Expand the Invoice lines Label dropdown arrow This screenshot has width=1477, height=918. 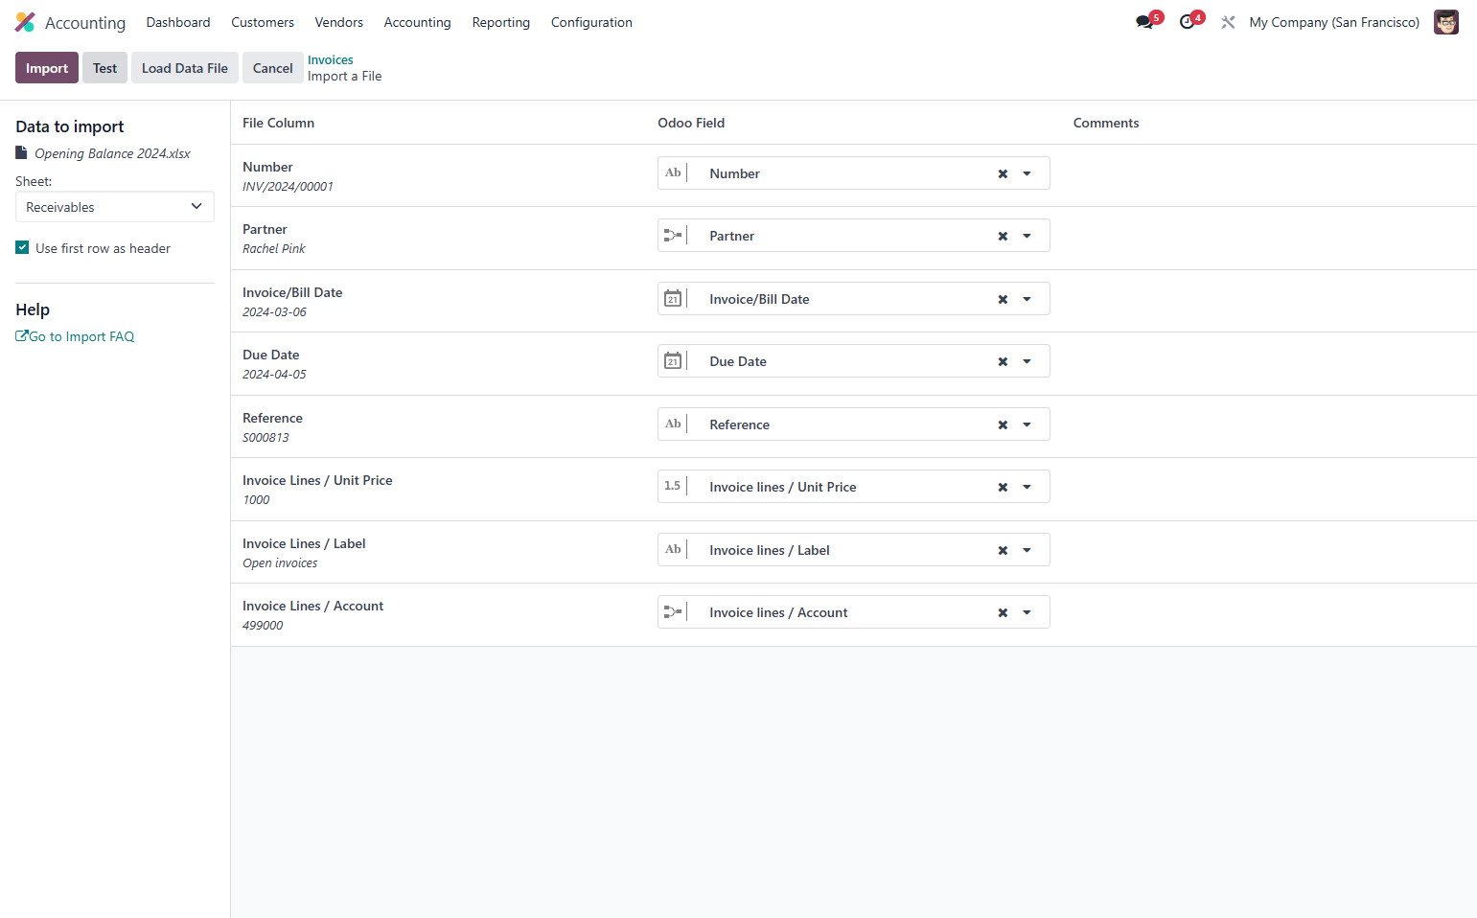click(1027, 550)
